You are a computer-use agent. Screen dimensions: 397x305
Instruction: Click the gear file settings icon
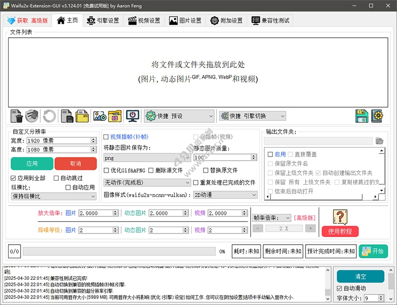click(377, 116)
